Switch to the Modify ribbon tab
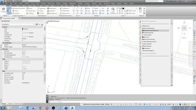196x110 pixels. click(21, 6)
